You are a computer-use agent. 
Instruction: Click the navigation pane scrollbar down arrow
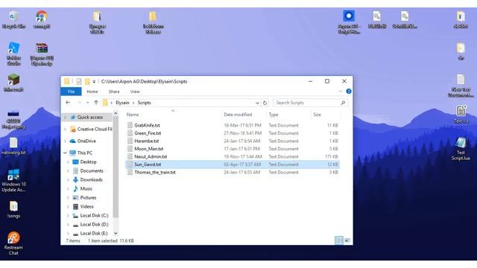tap(116, 233)
